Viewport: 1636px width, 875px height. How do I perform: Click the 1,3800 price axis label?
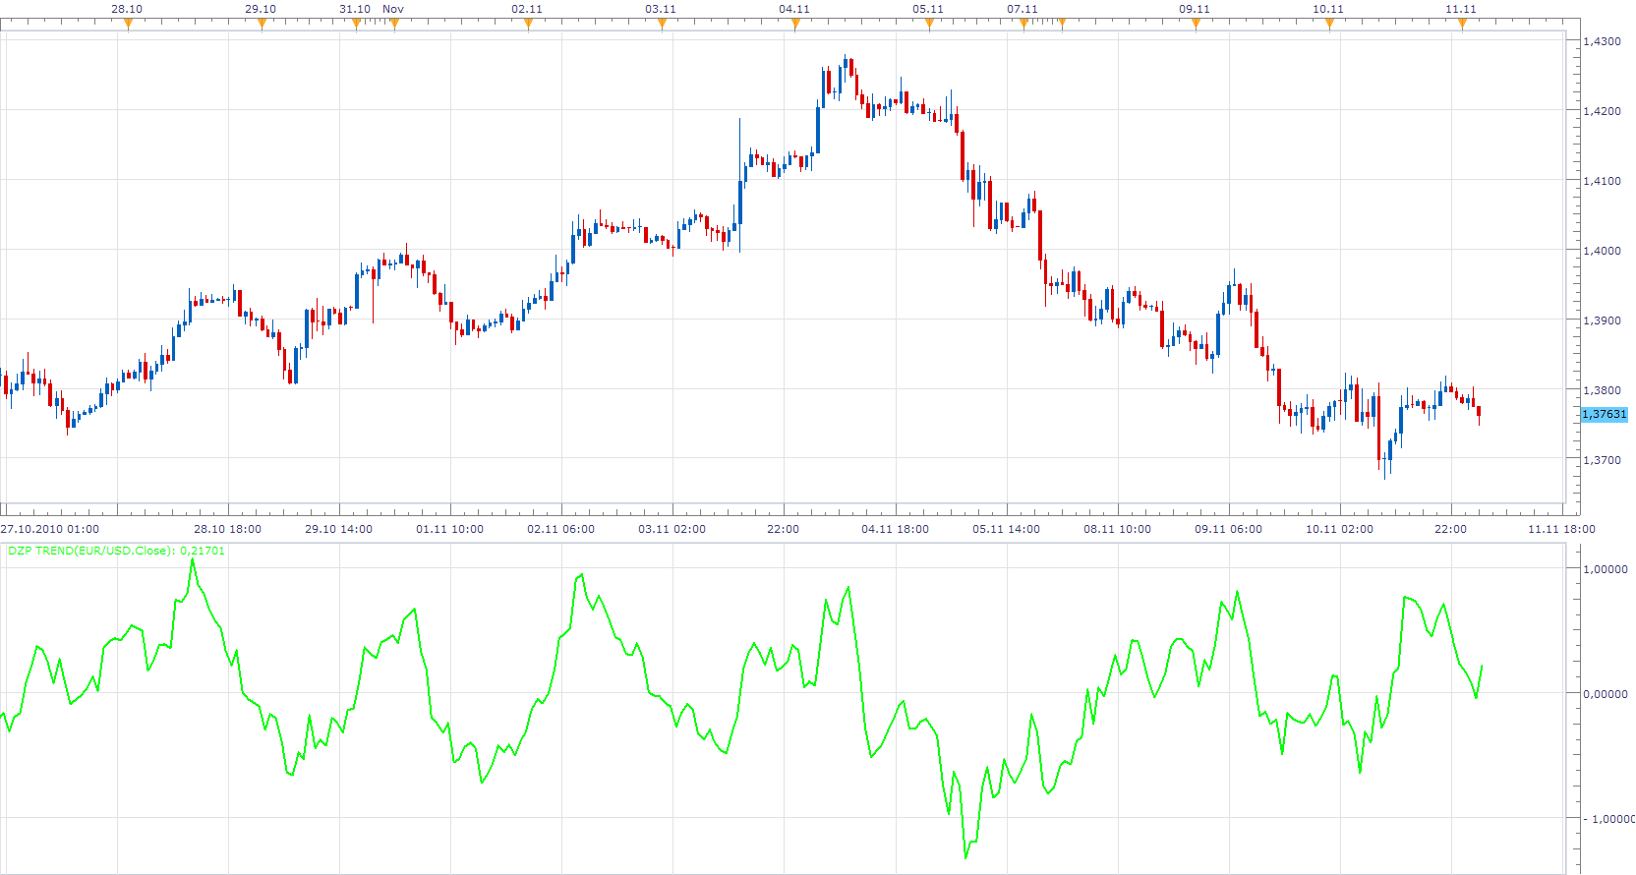tap(1603, 390)
